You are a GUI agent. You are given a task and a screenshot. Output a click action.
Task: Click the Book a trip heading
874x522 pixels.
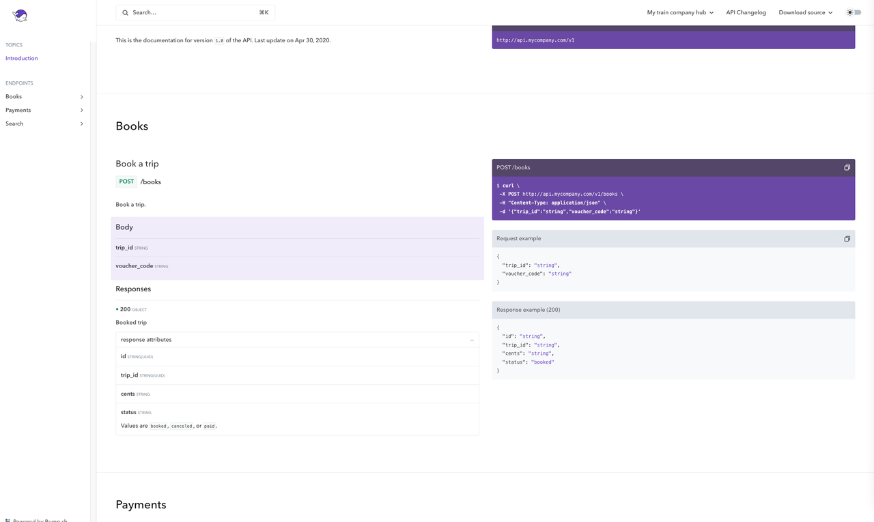click(137, 164)
